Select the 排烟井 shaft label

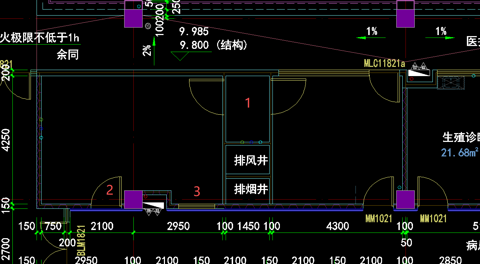pyautogui.click(x=251, y=189)
